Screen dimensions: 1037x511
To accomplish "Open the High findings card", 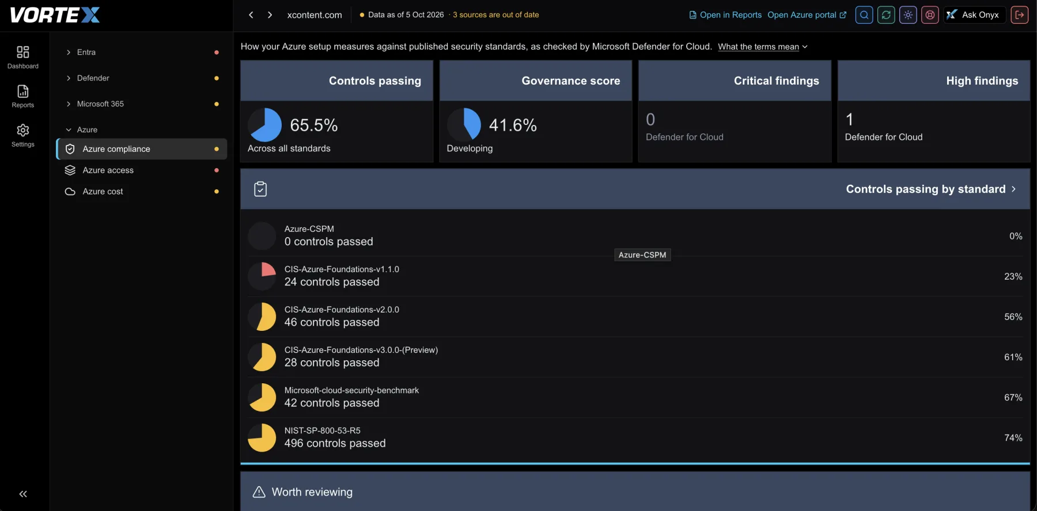I will pos(934,111).
